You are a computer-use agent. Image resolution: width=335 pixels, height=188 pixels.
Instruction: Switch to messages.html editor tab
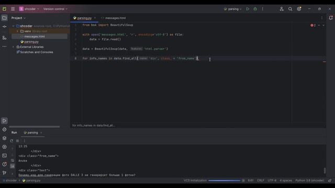pyautogui.click(x=115, y=18)
